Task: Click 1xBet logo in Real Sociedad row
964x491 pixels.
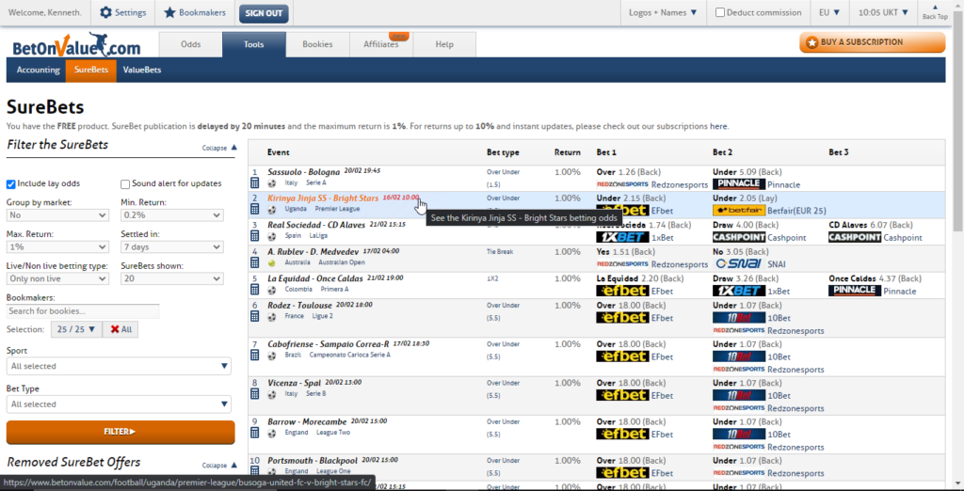Action: point(623,237)
